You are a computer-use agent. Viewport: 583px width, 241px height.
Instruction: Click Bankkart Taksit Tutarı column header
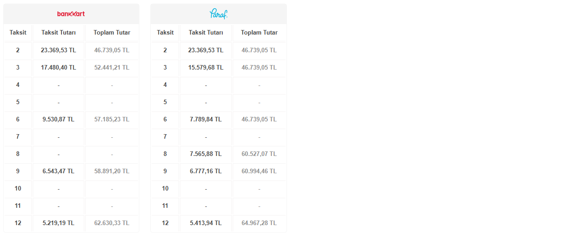click(58, 32)
